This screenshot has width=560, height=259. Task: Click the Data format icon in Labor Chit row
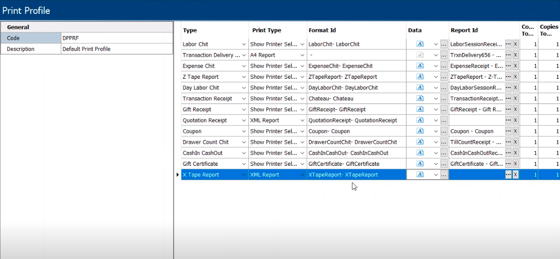pos(420,44)
